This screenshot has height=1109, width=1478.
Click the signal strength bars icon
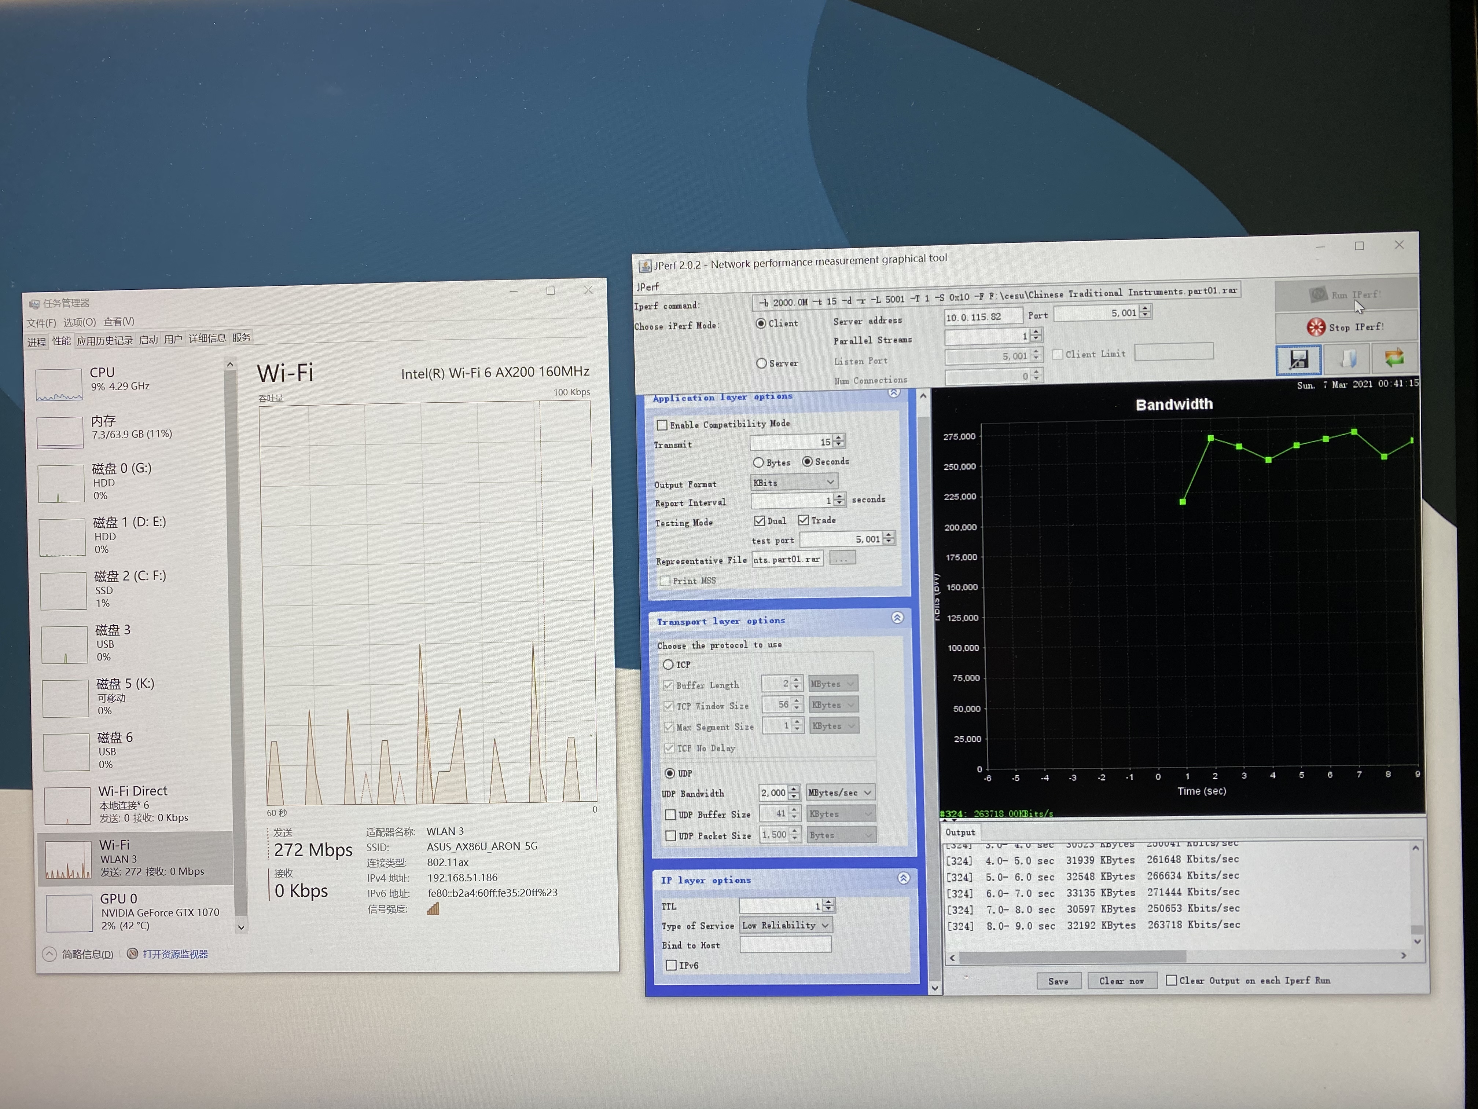[x=433, y=908]
